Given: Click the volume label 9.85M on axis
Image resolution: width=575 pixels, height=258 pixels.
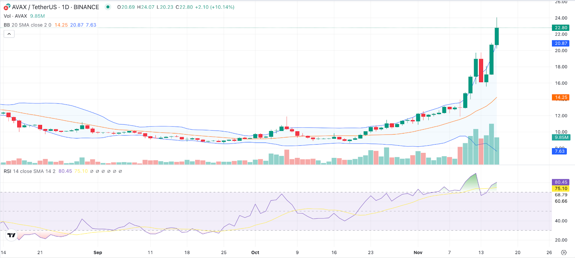Looking at the screenshot, I should point(561,137).
